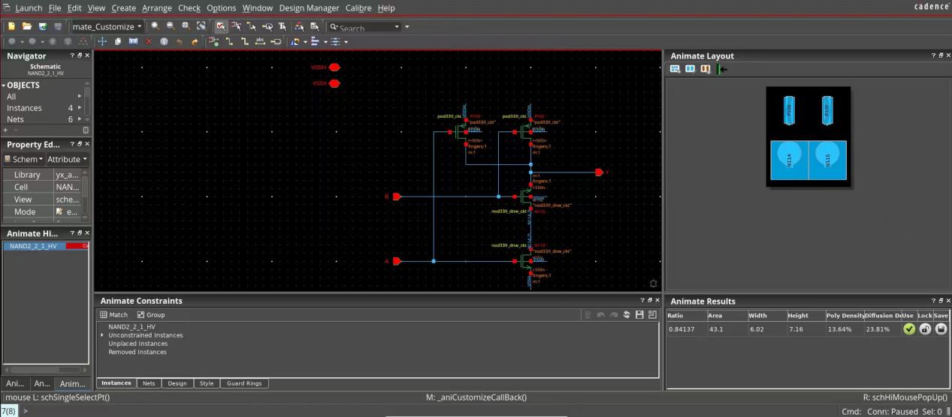Select the Create Wire Name abc tool
952x417 pixels.
coord(261,41)
